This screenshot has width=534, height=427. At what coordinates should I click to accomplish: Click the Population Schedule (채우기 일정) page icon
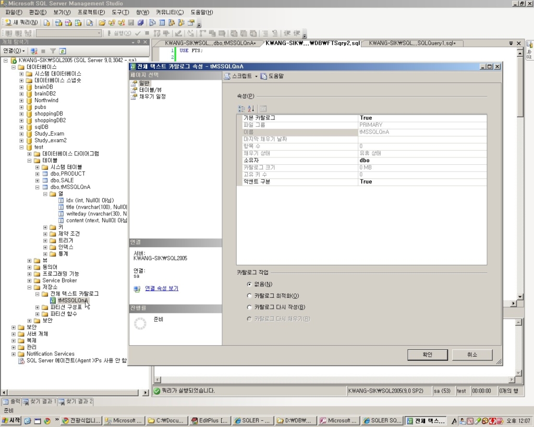(x=134, y=96)
